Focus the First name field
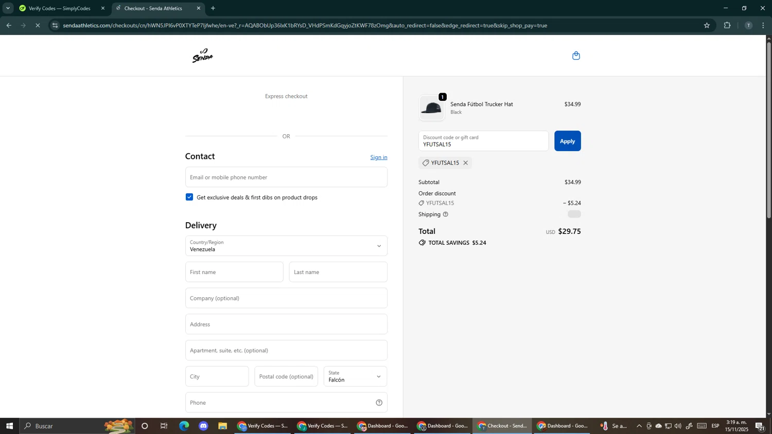The height and width of the screenshot is (434, 772). [x=234, y=272]
